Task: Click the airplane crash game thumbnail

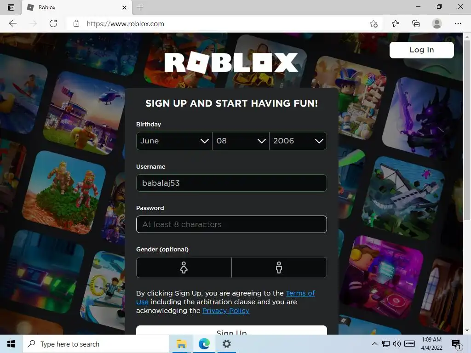Action: click(x=403, y=198)
